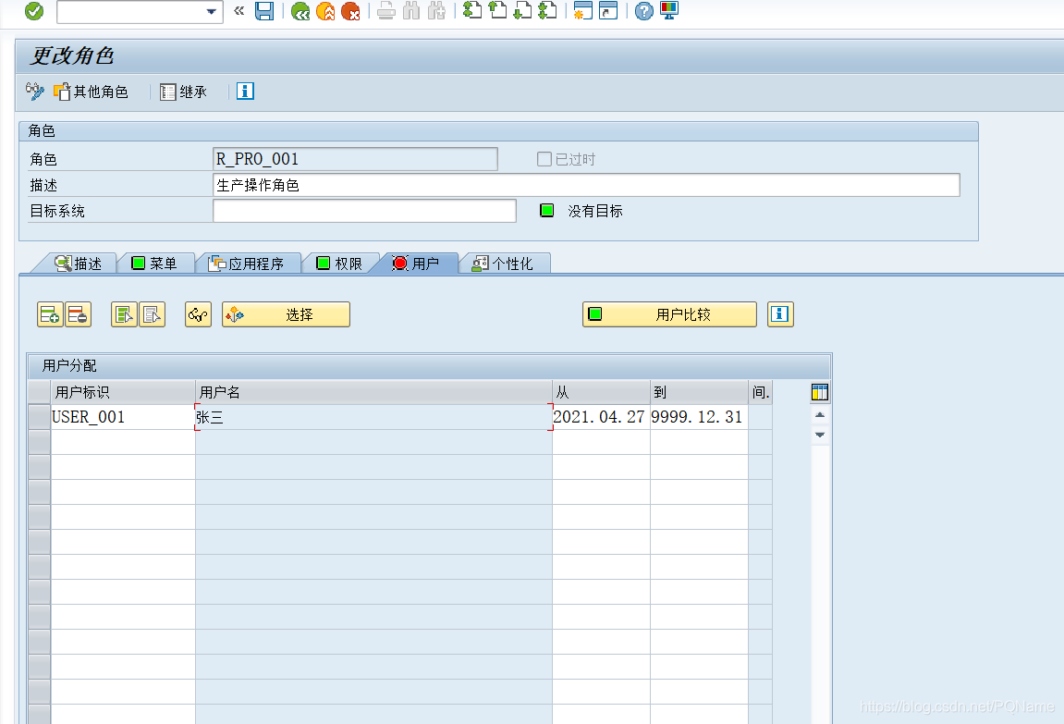Create a new session window icon
Screen dimensions: 1064x724
[583, 10]
